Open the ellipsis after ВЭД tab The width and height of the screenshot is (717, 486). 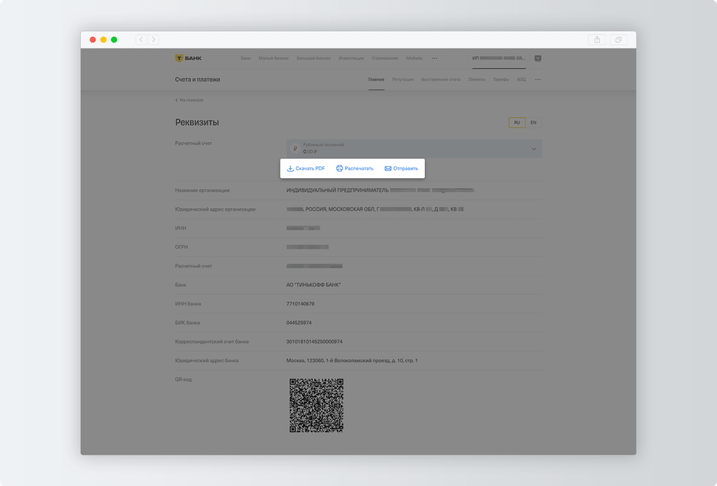coord(538,79)
